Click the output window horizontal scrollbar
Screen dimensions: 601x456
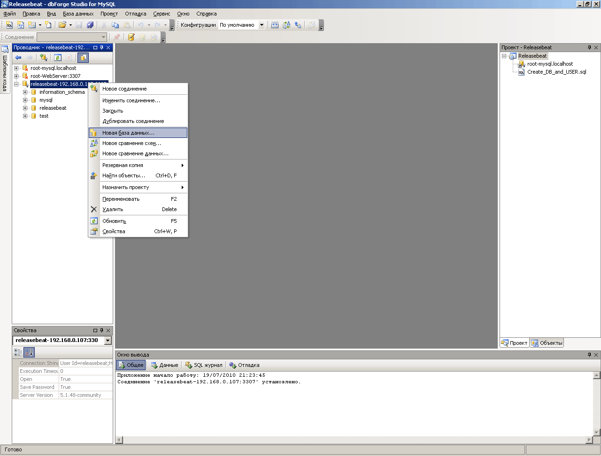coord(354,440)
